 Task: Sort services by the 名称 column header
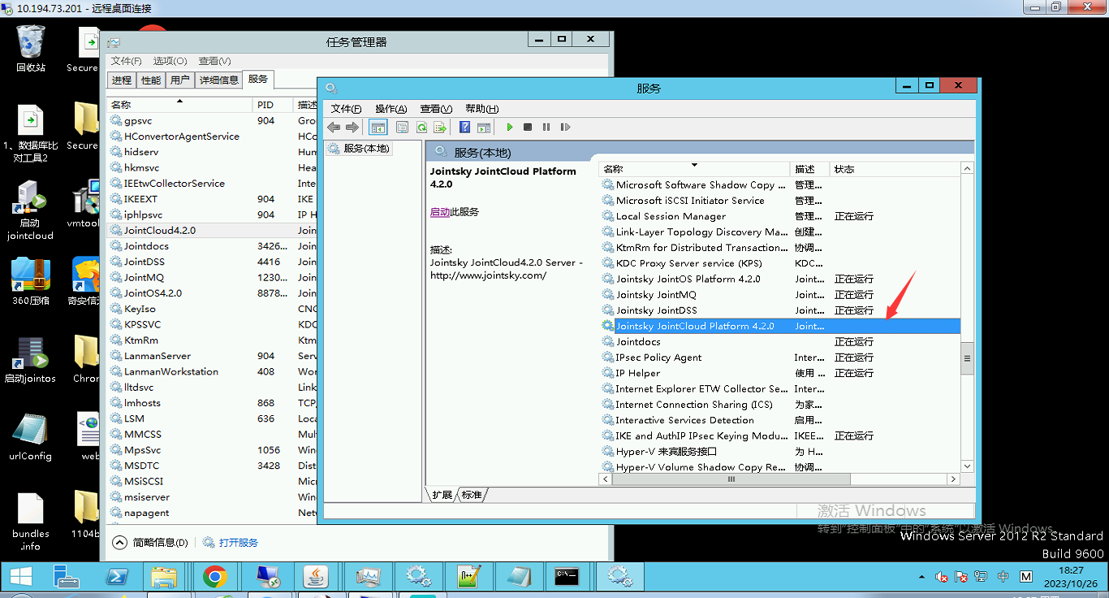(x=693, y=169)
